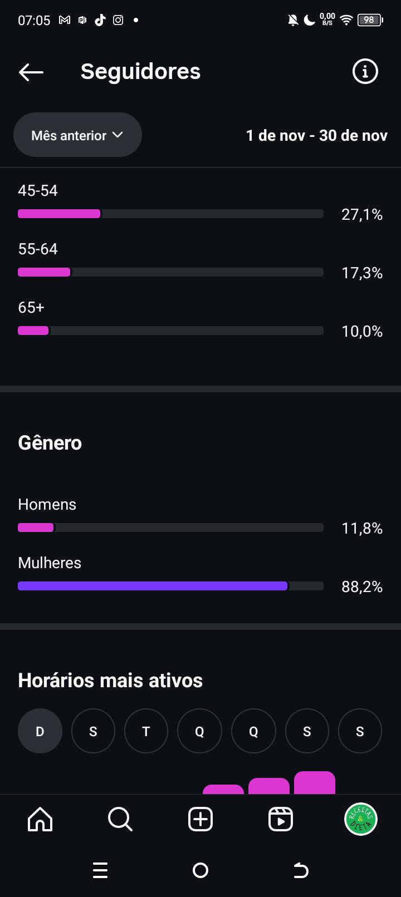
Task: Tap the create new post icon
Action: tap(200, 819)
